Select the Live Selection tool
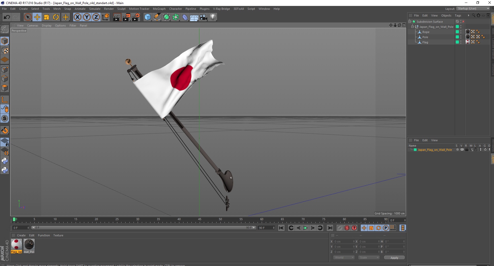 28,17
